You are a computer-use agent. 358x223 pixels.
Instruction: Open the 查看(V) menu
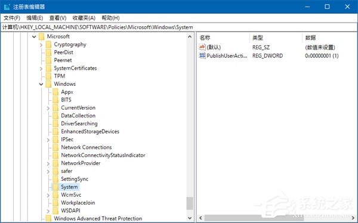(58, 18)
